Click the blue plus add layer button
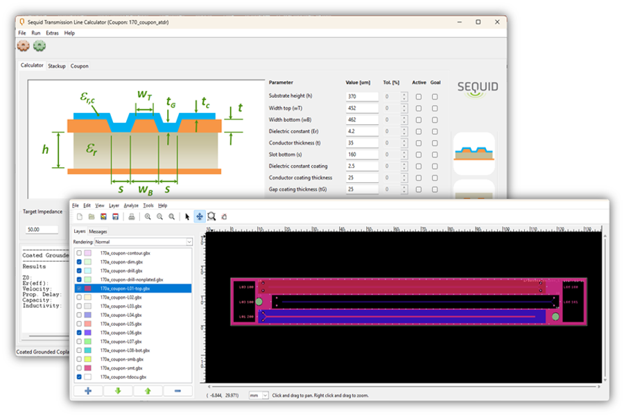 [88, 391]
